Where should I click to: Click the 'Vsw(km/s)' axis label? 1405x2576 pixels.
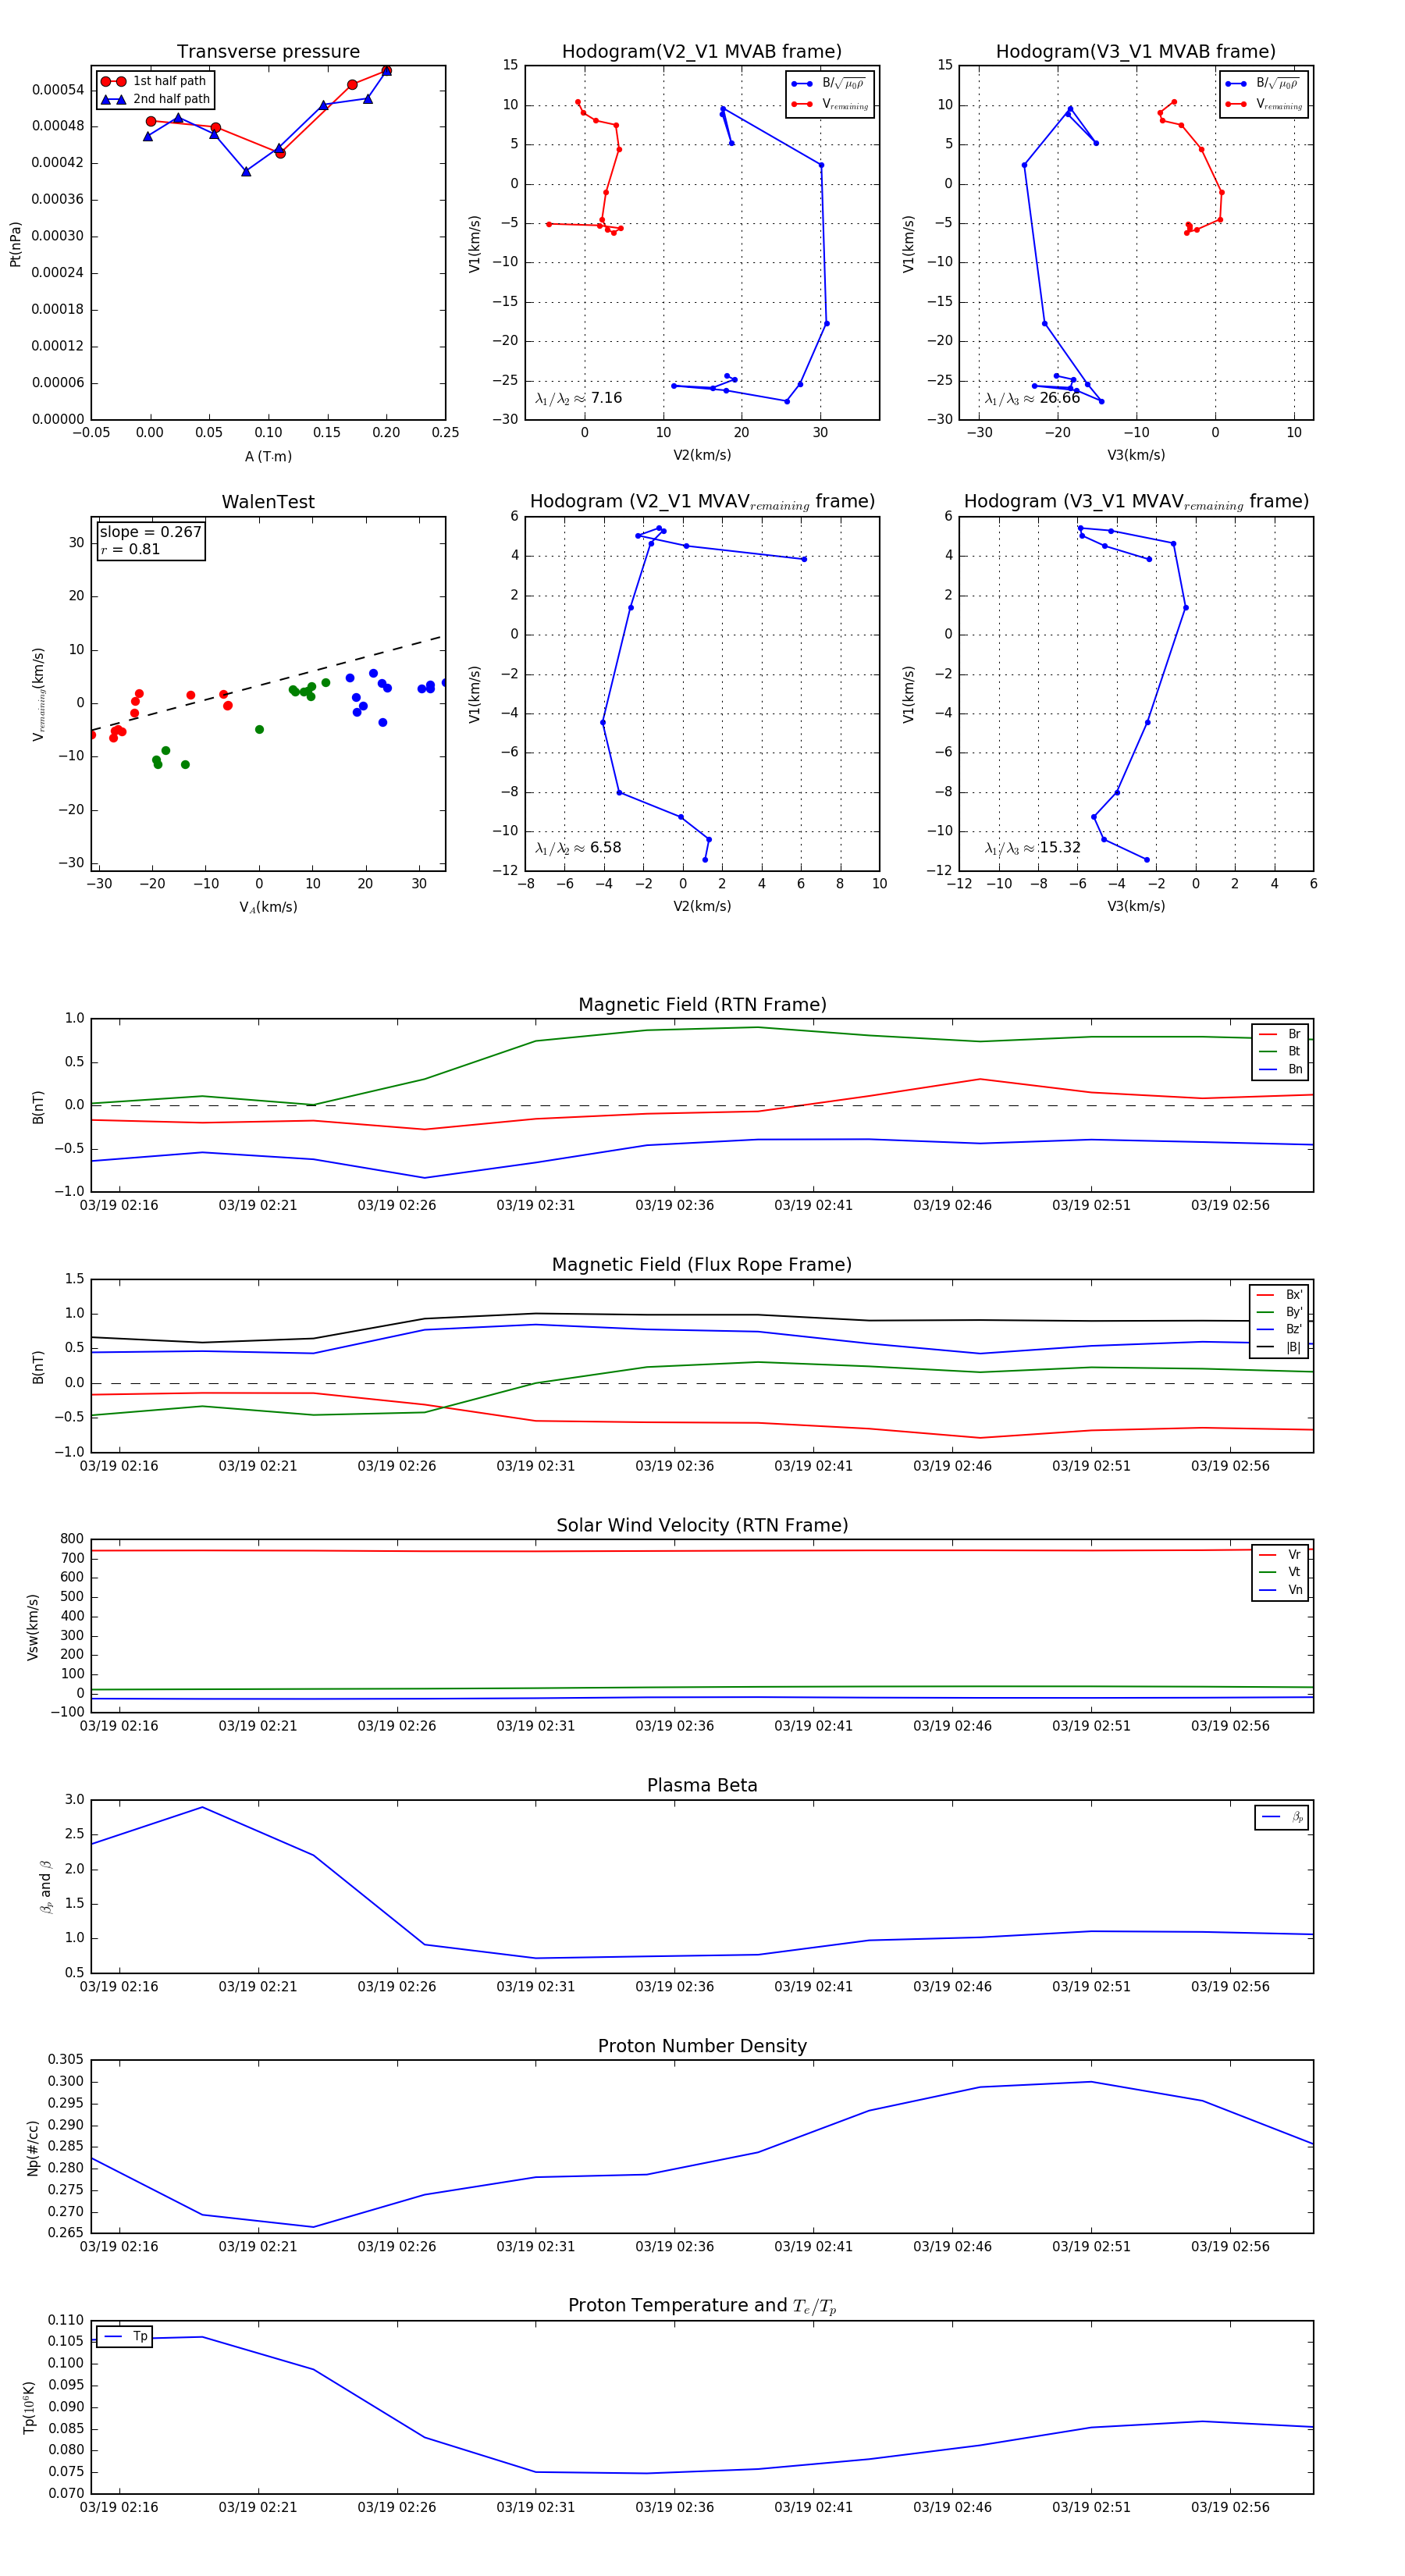33,1627
